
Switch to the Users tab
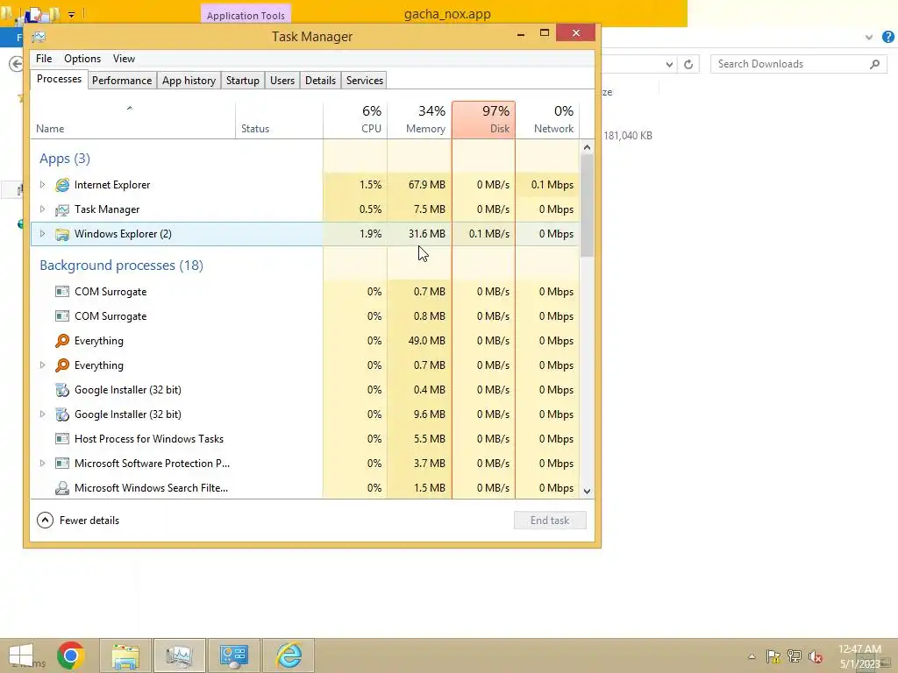pos(282,81)
